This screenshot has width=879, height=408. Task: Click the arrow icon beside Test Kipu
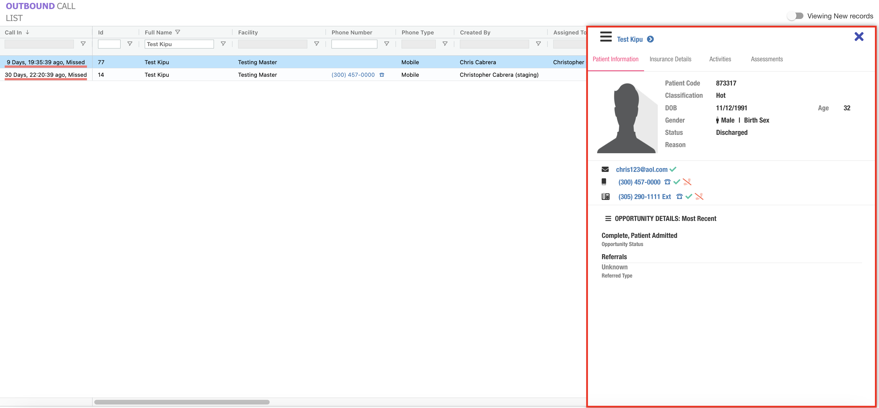point(650,39)
